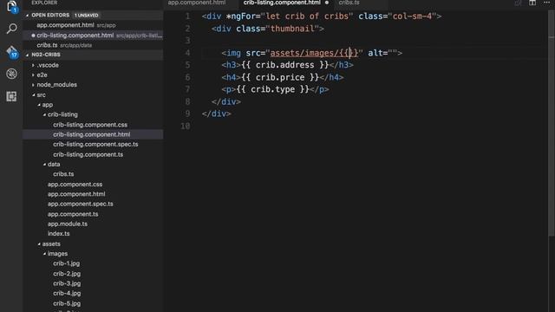Collapse the Open Editors section
This screenshot has height=312, width=555.
click(x=27, y=16)
